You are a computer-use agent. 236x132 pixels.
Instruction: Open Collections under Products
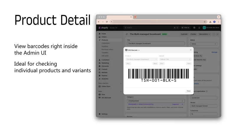105,43
